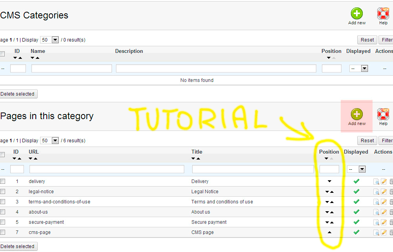Viewport: 393px width, 252px height.
Task: Check the delivery row checkbox
Action: point(2,181)
